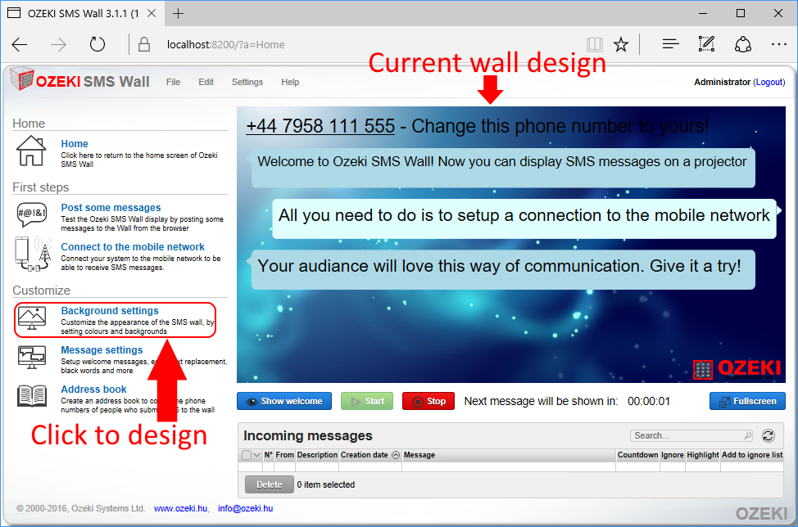
Task: Click the mobile network antenna icon
Action: [x=34, y=254]
